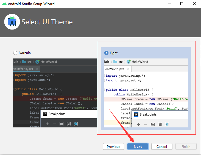This screenshot has width=201, height=155.
Task: Click Breakpoints title in Darcula preview
Action: 57,114
